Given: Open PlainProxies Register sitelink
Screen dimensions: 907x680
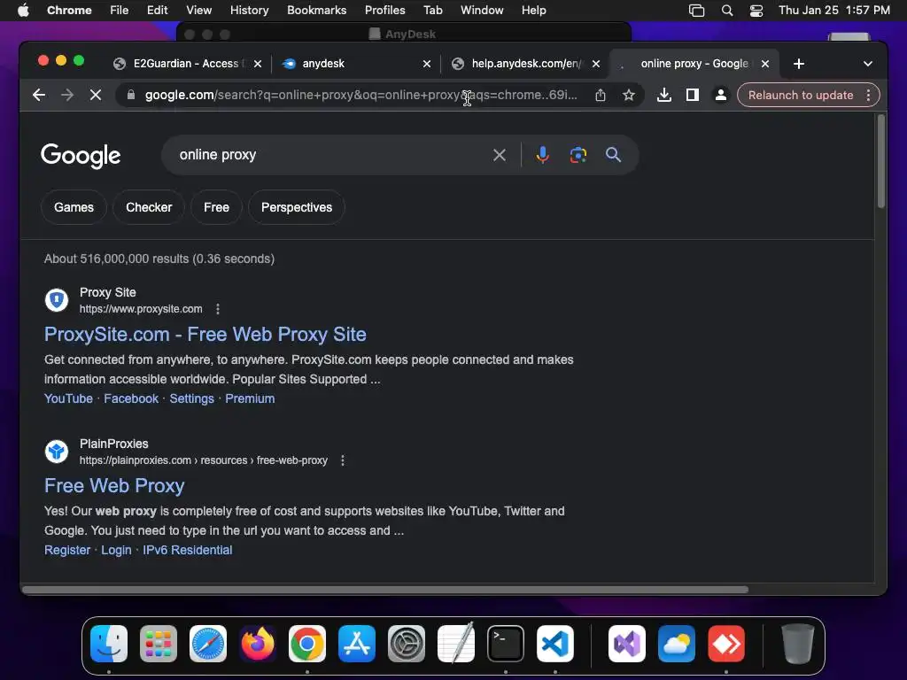Looking at the screenshot, I should point(67,550).
